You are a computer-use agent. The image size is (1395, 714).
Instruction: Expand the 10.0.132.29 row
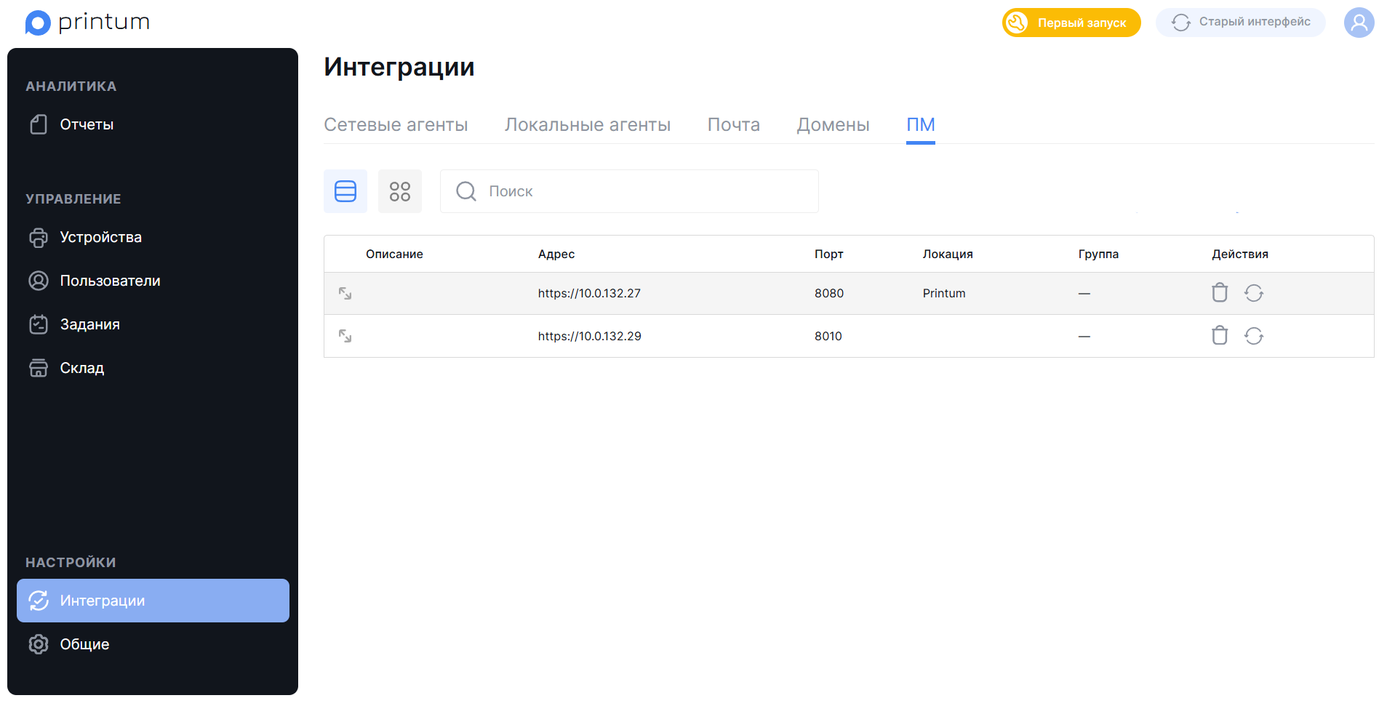tap(345, 336)
